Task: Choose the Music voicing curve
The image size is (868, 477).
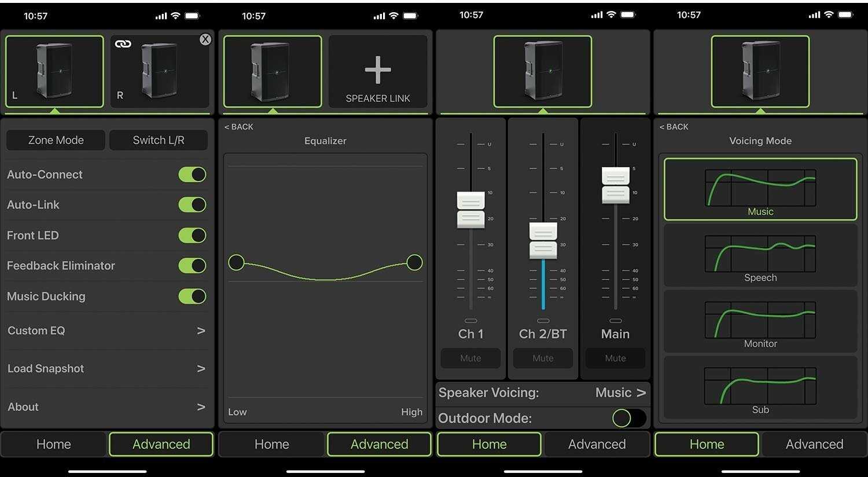Action: [760, 189]
